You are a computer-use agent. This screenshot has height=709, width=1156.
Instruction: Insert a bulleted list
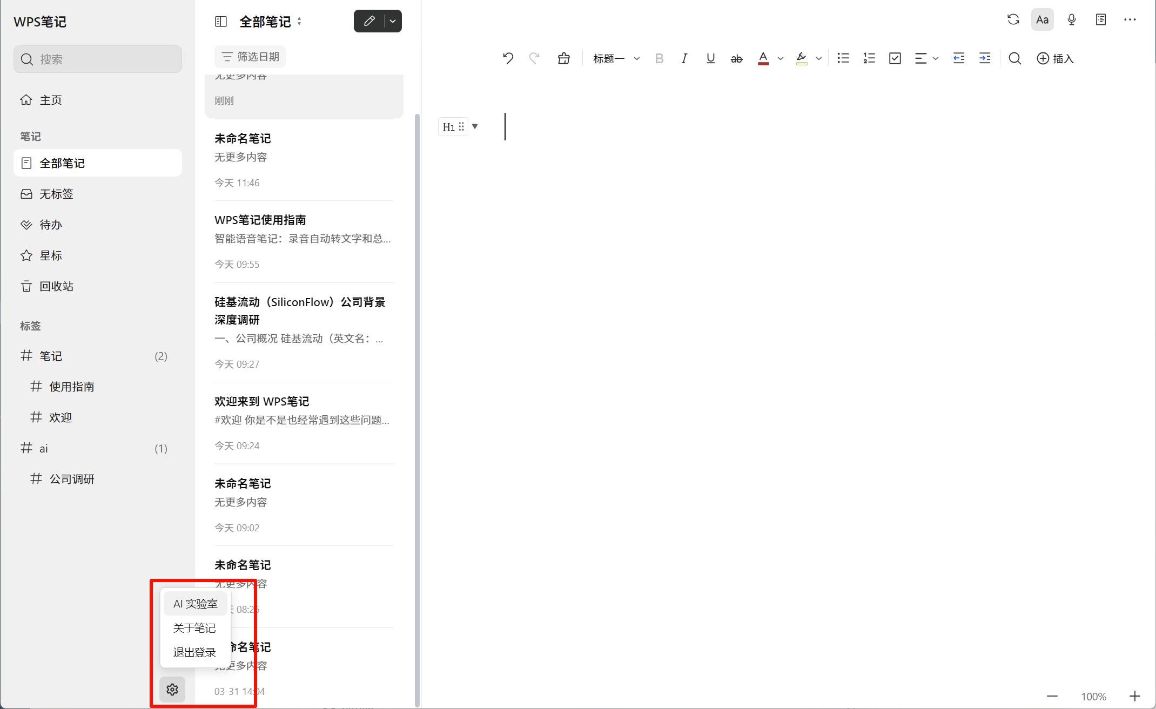(x=843, y=58)
